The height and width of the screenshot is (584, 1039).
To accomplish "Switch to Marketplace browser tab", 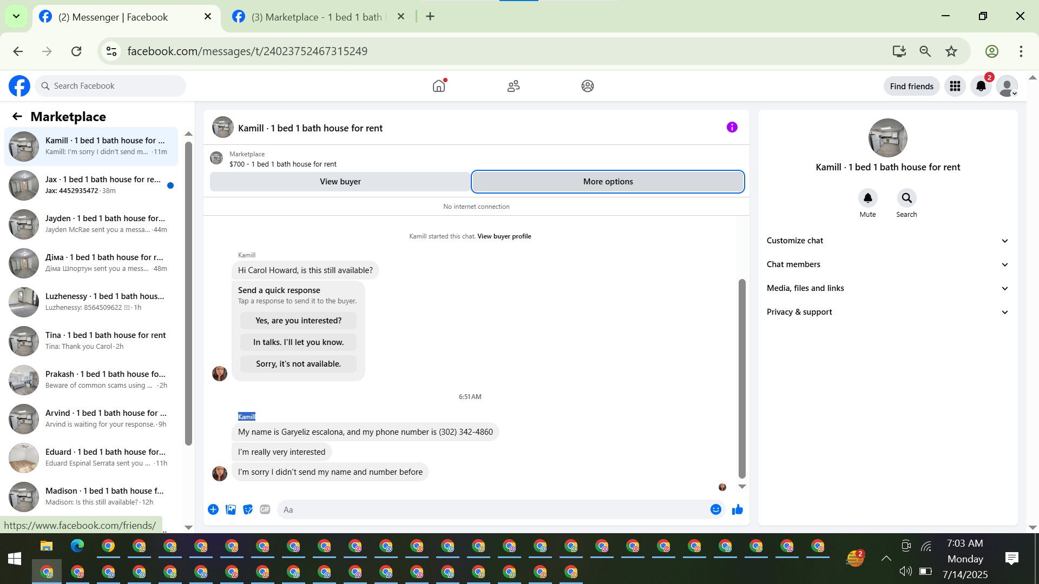I will point(317,17).
